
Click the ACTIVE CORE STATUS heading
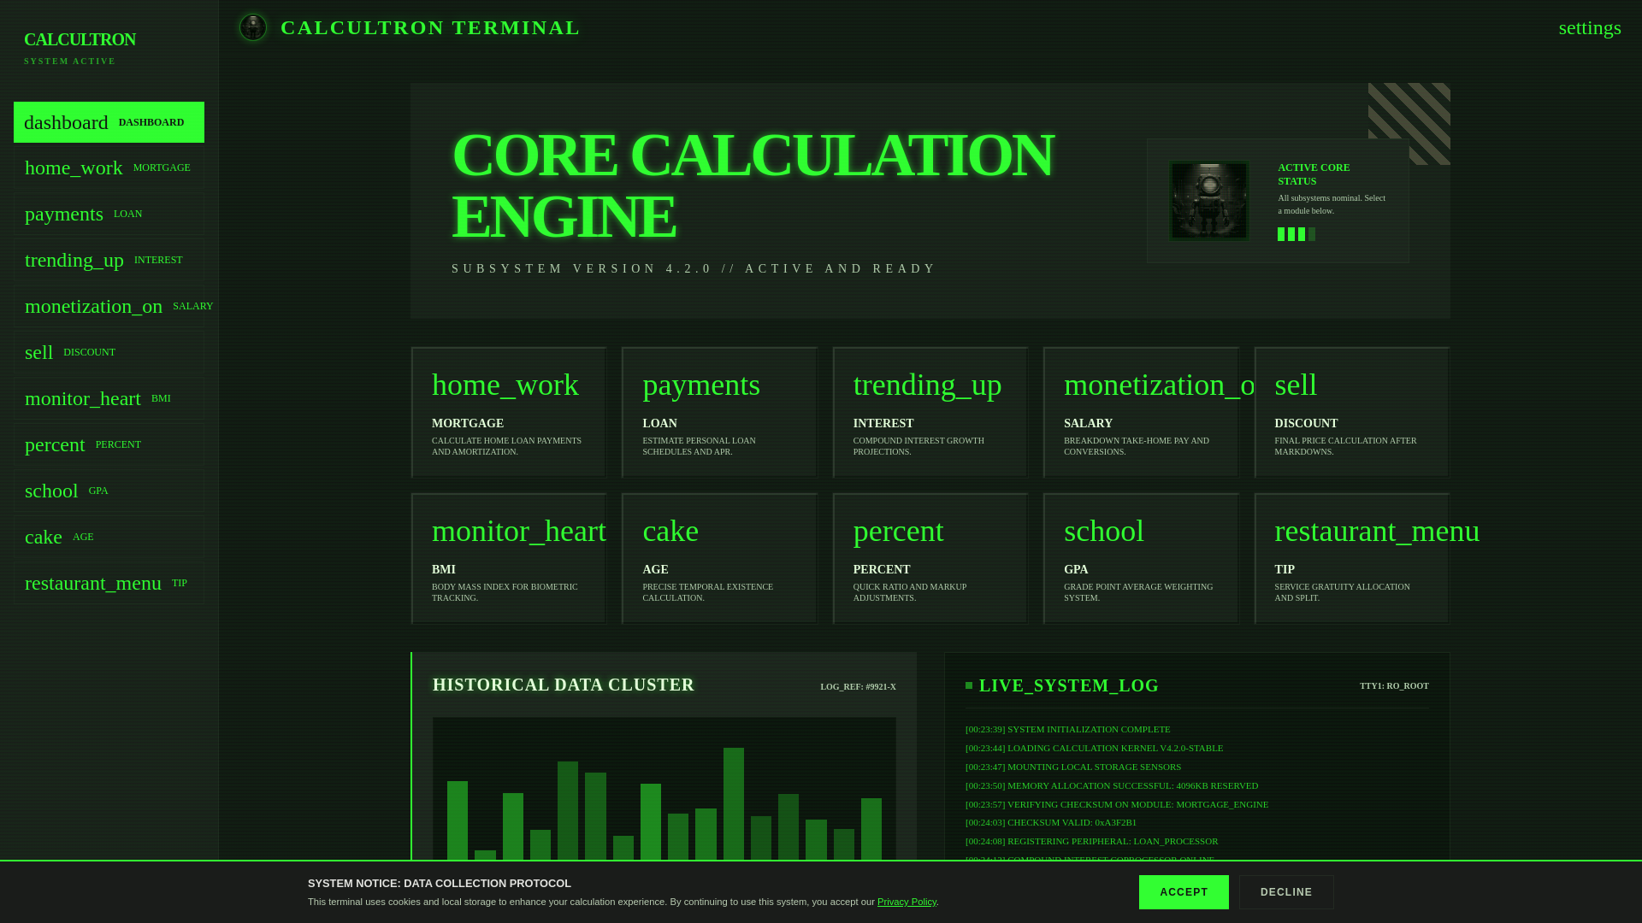(x=1314, y=174)
